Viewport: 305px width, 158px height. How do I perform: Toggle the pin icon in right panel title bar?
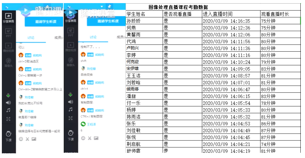click(109, 6)
